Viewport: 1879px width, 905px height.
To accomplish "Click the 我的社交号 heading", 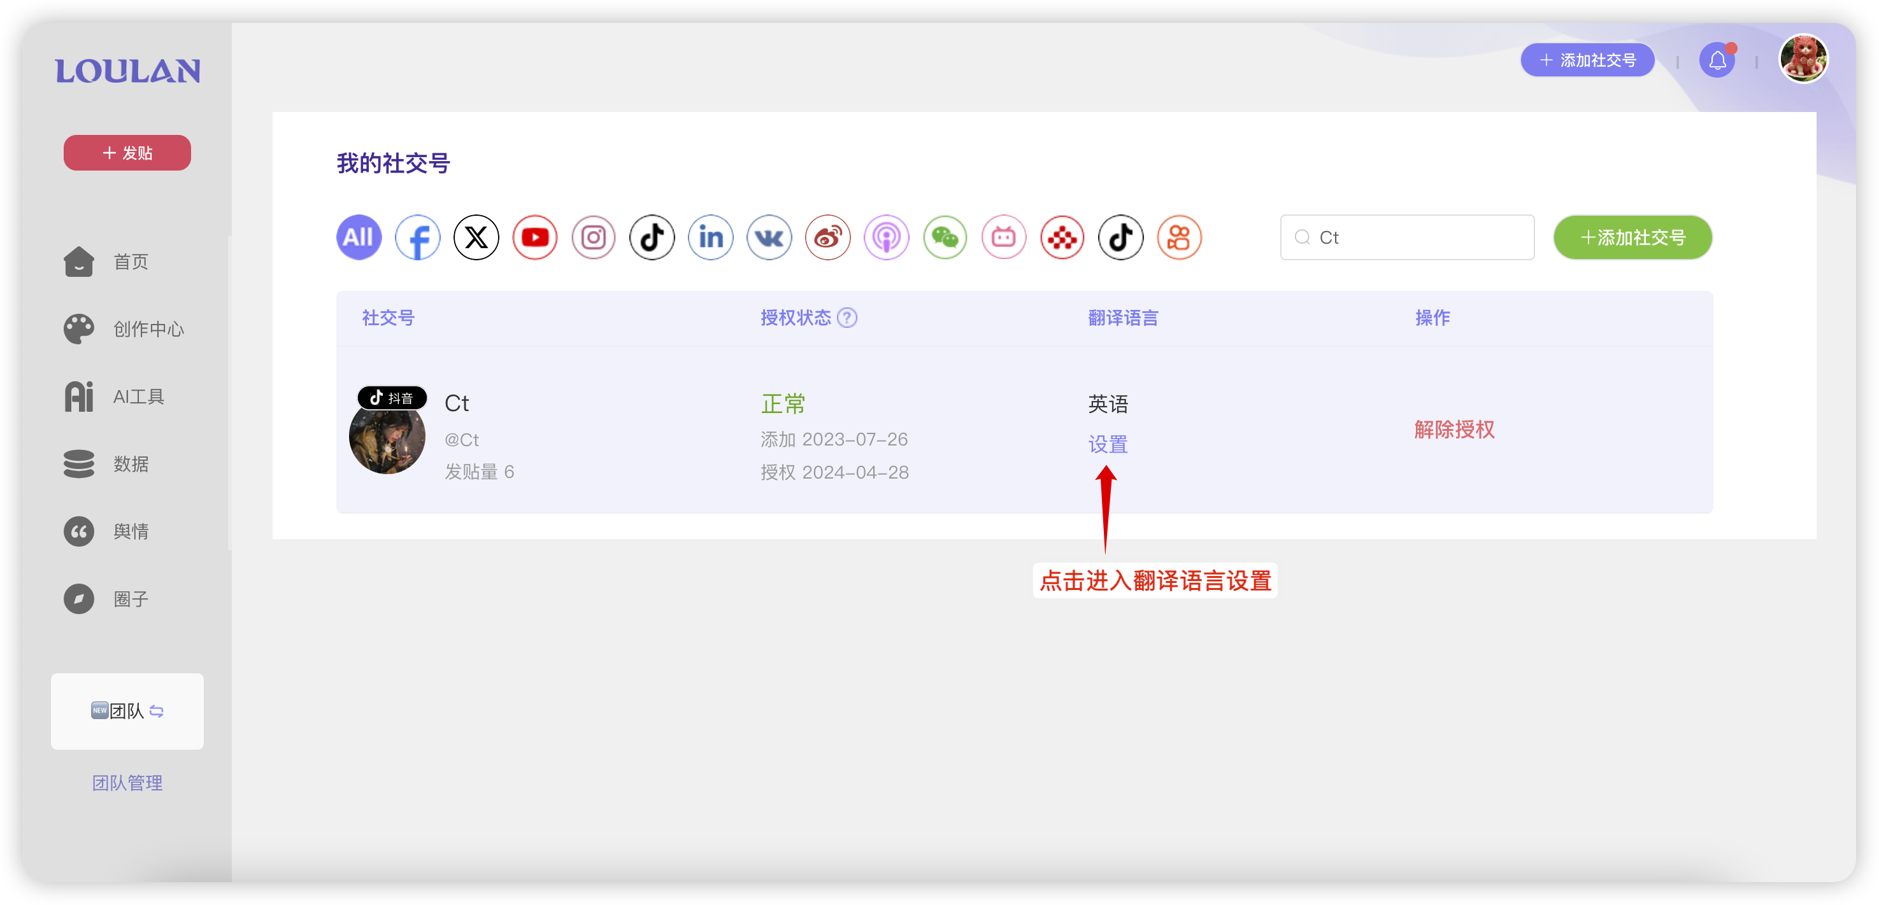I will (x=393, y=163).
